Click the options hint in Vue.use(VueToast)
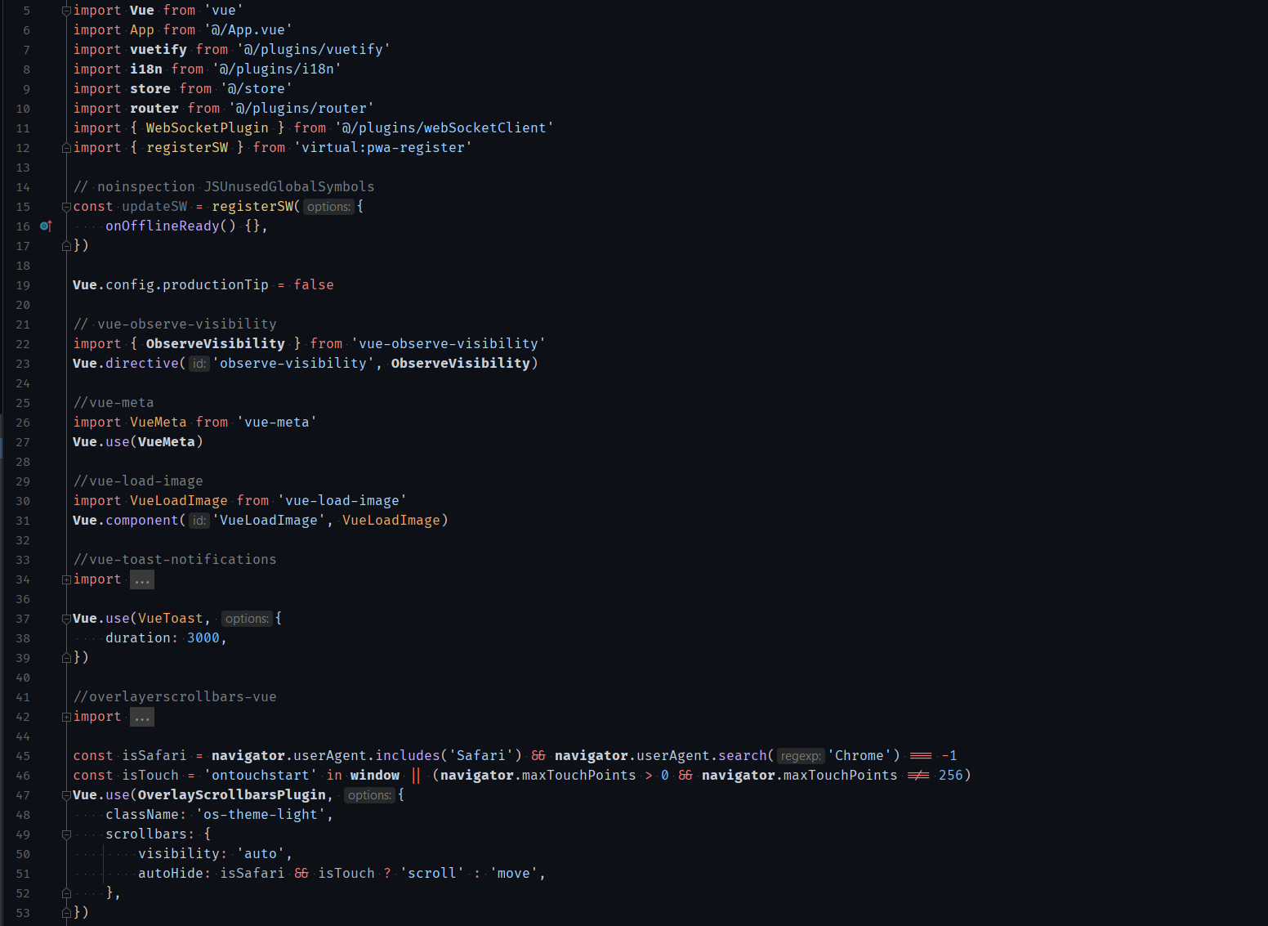The width and height of the screenshot is (1268, 926). pos(247,619)
